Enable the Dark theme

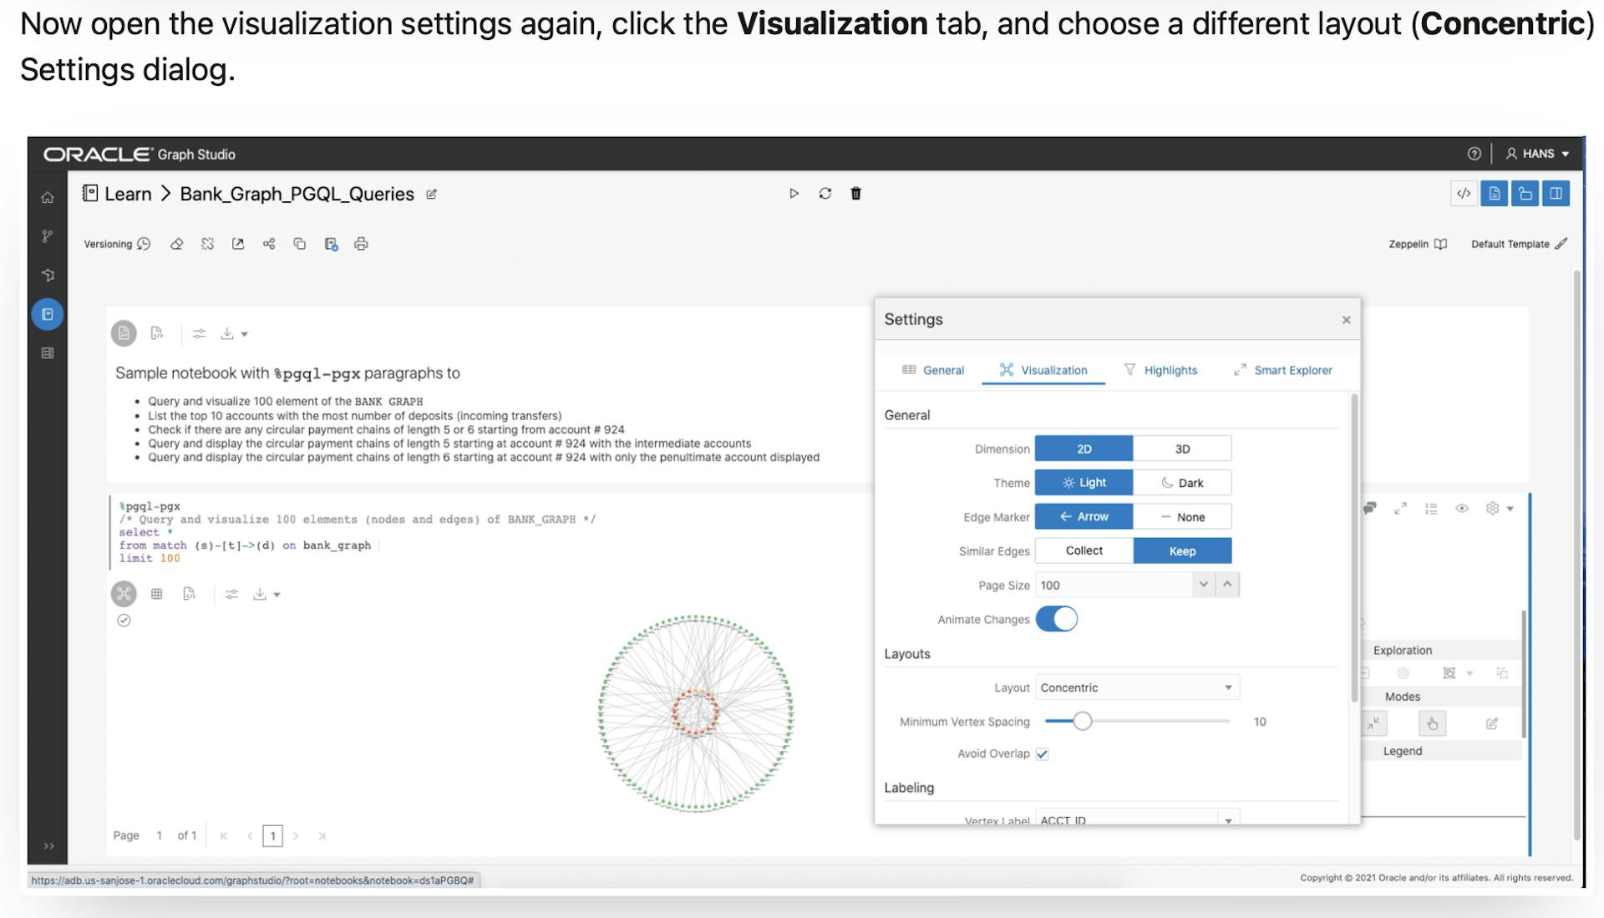pyautogui.click(x=1182, y=482)
